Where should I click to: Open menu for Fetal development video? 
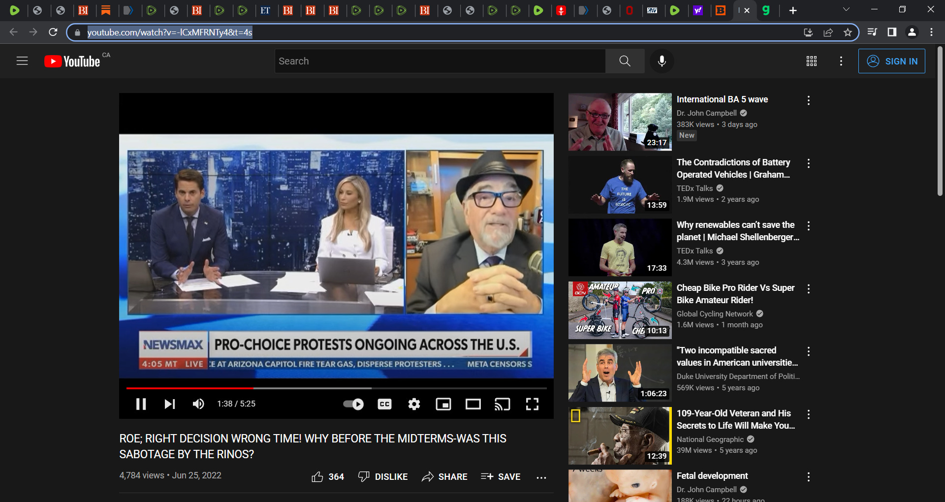click(x=809, y=477)
